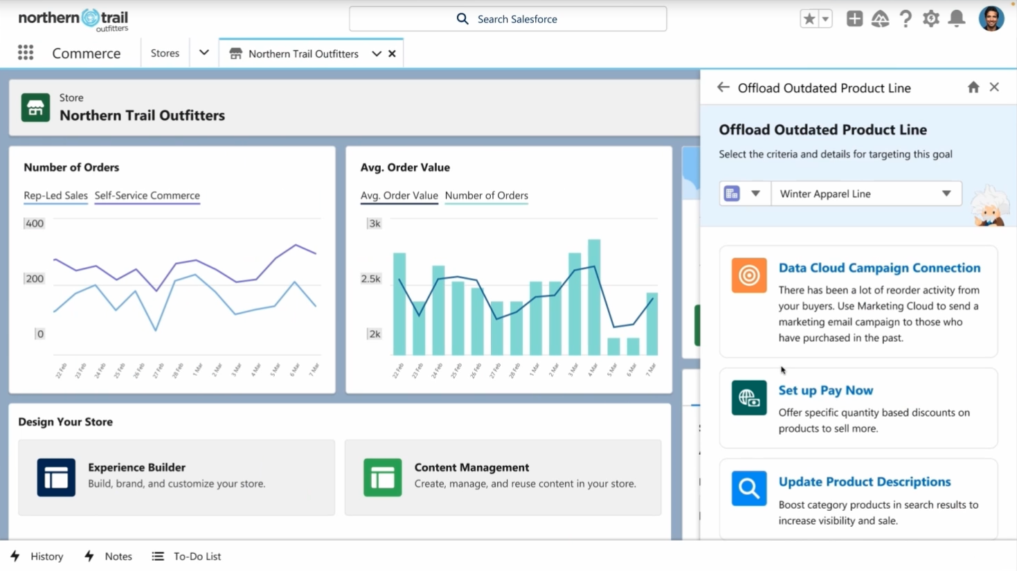Open the Global Actions plus icon

pos(854,19)
